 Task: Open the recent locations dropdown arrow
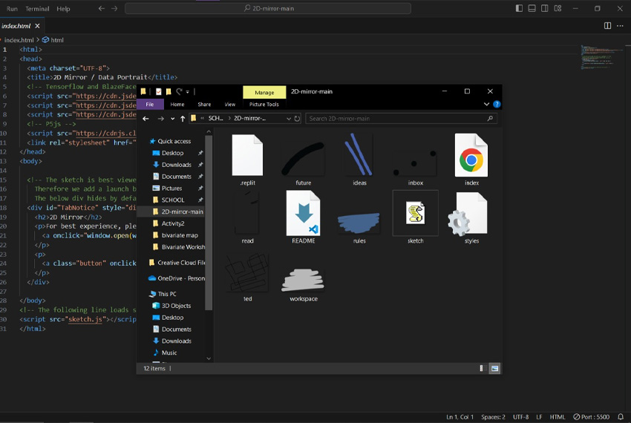172,118
